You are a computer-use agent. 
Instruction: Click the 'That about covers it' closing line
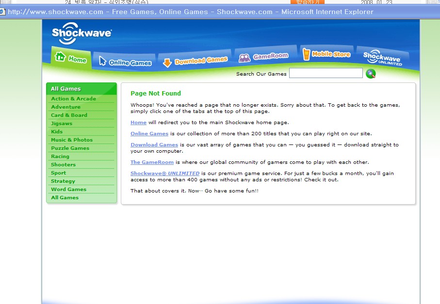[x=195, y=191]
